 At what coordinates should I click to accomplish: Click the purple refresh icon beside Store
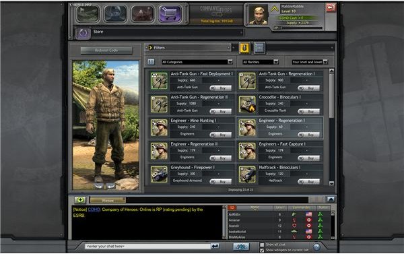point(83,33)
